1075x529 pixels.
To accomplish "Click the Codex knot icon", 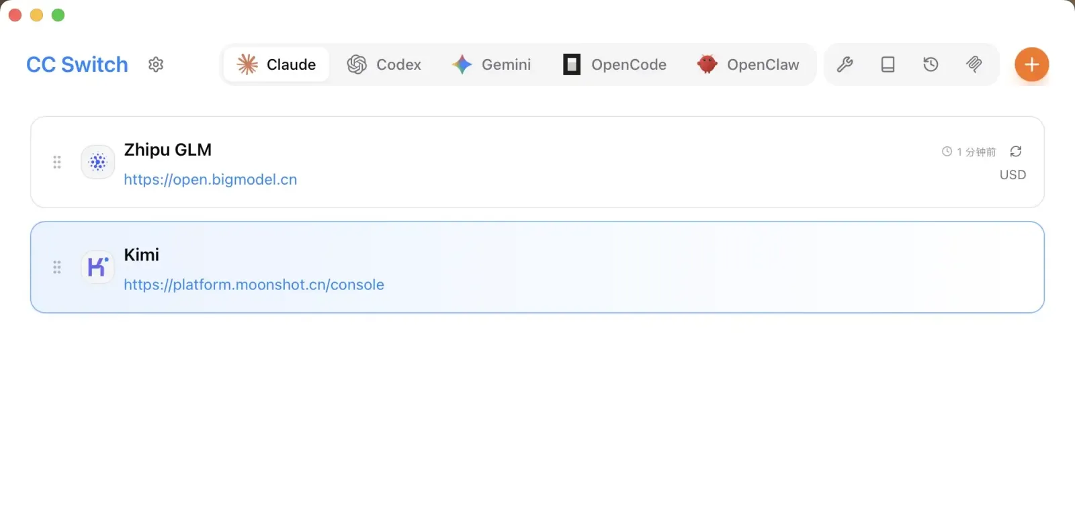I will (357, 64).
